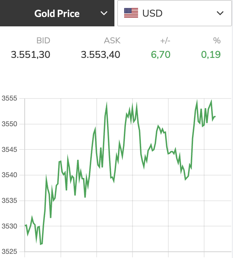The height and width of the screenshot is (258, 233).
Task: Click the US flag icon
Action: coord(131,13)
